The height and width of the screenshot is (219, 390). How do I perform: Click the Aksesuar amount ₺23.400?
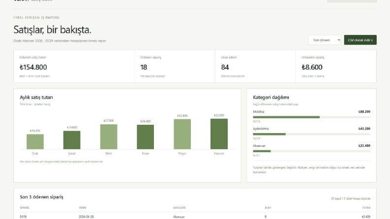point(364,146)
